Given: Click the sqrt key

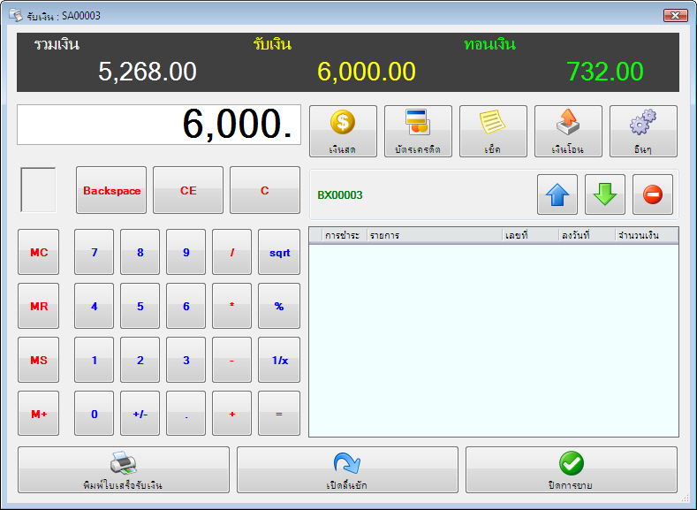Looking at the screenshot, I should 279,252.
